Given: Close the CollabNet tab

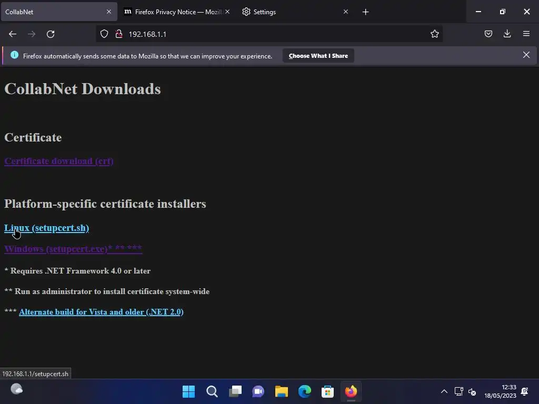Looking at the screenshot, I should click(109, 12).
